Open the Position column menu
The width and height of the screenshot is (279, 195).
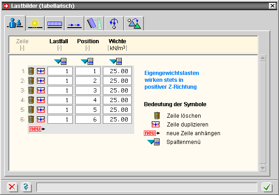coord(88,61)
